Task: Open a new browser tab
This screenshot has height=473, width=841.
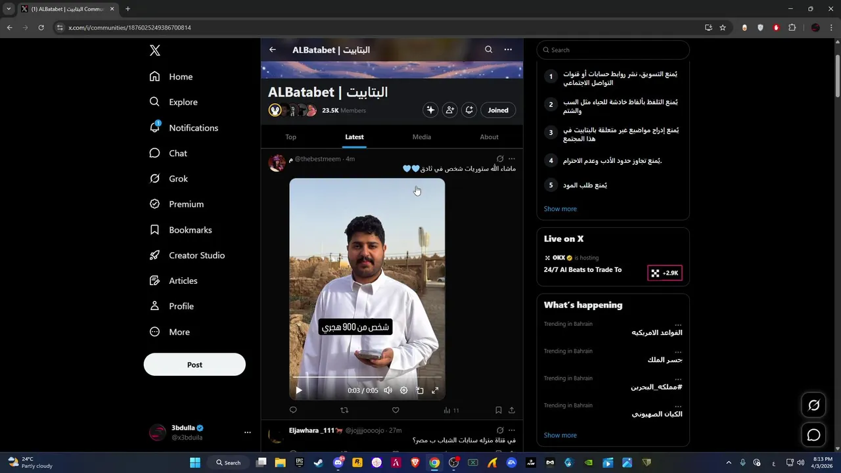Action: (127, 9)
